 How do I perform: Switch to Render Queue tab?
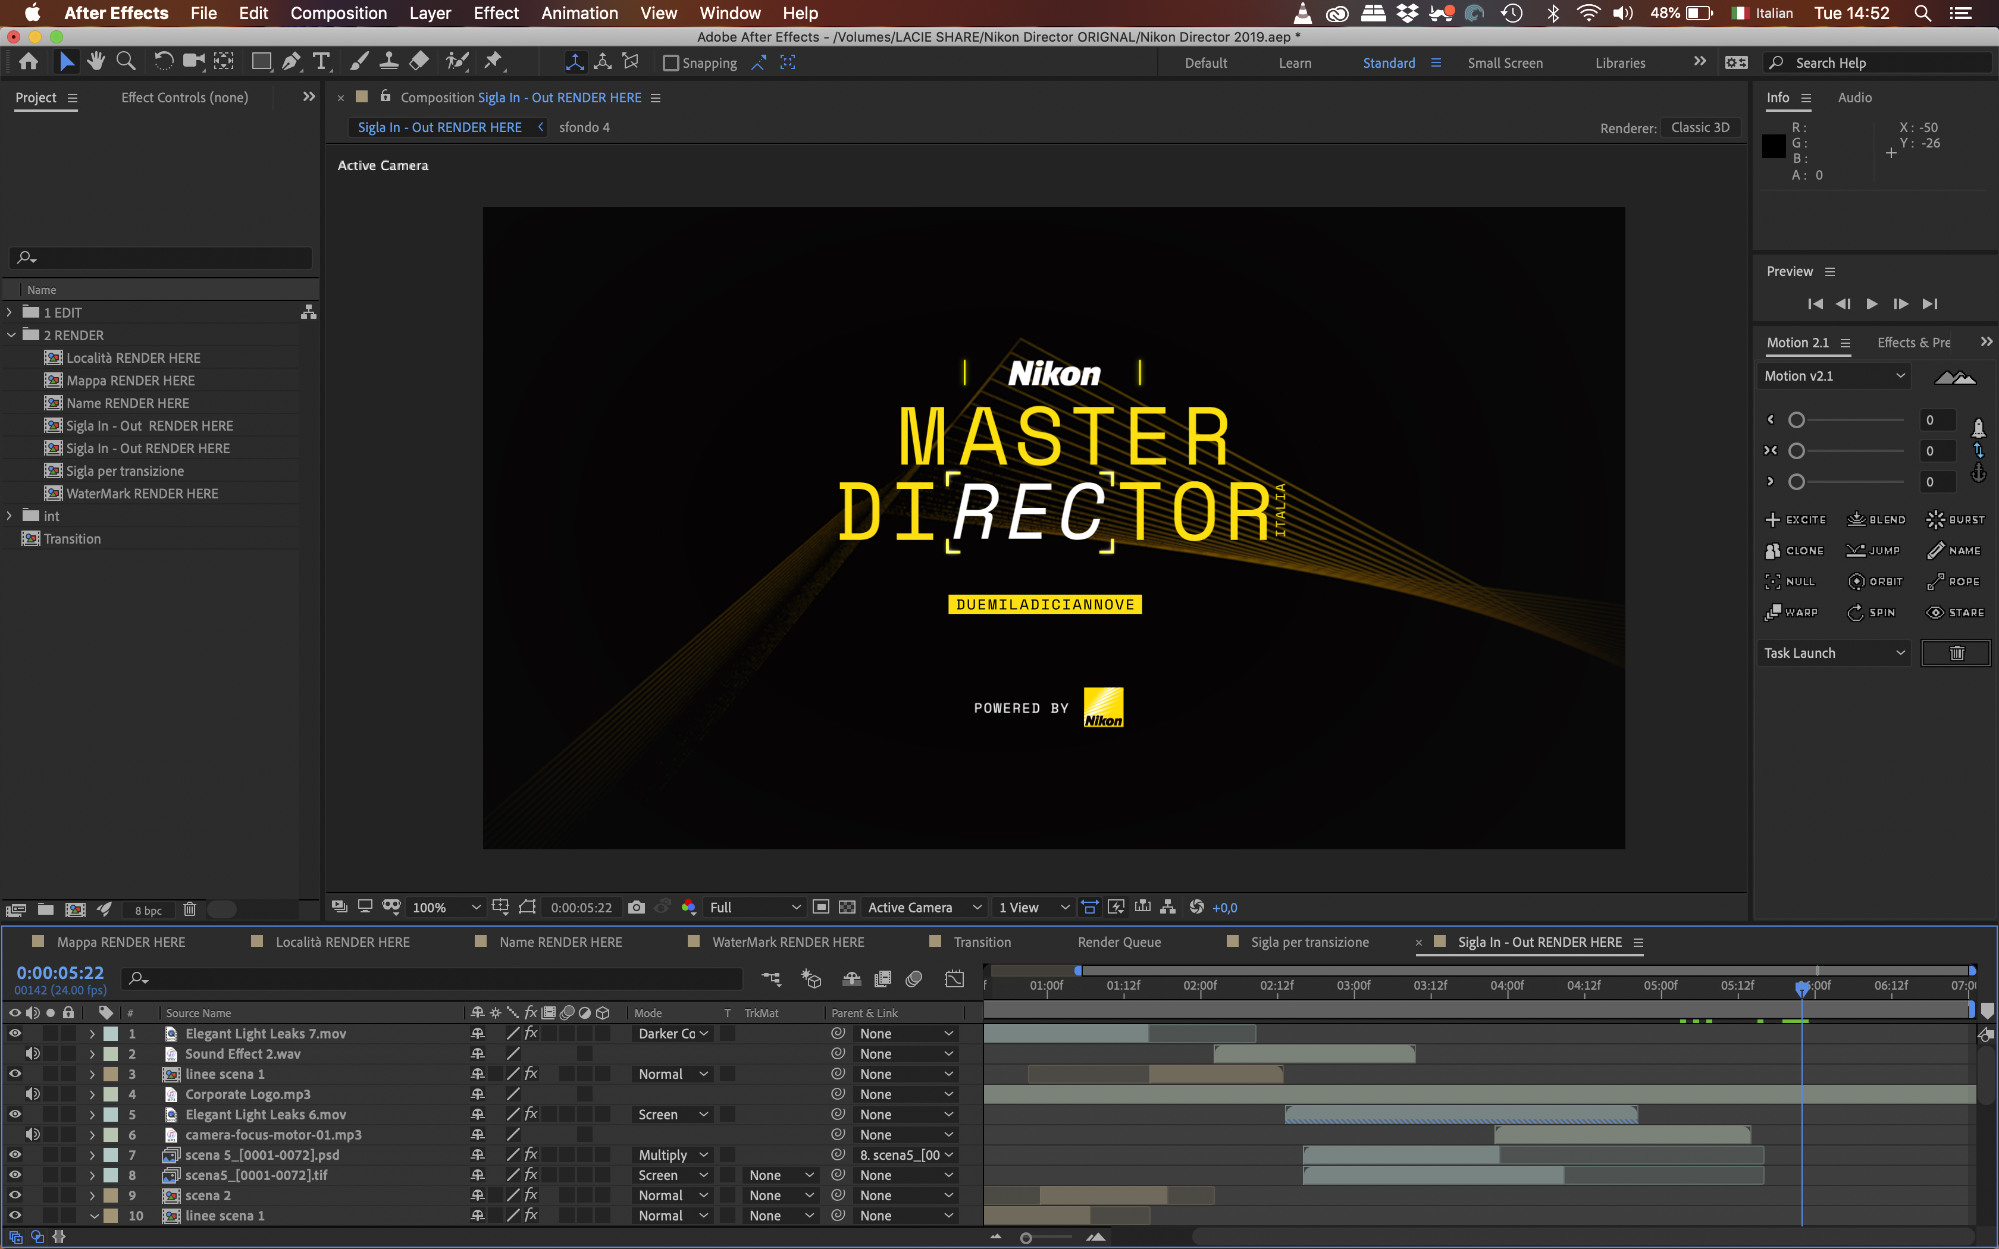pos(1119,942)
